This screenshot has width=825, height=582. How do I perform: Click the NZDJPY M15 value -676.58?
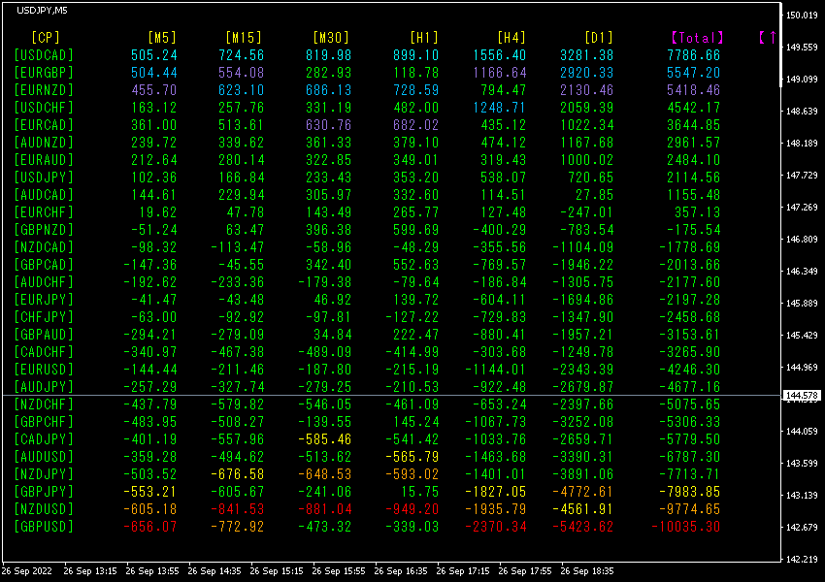coord(237,474)
